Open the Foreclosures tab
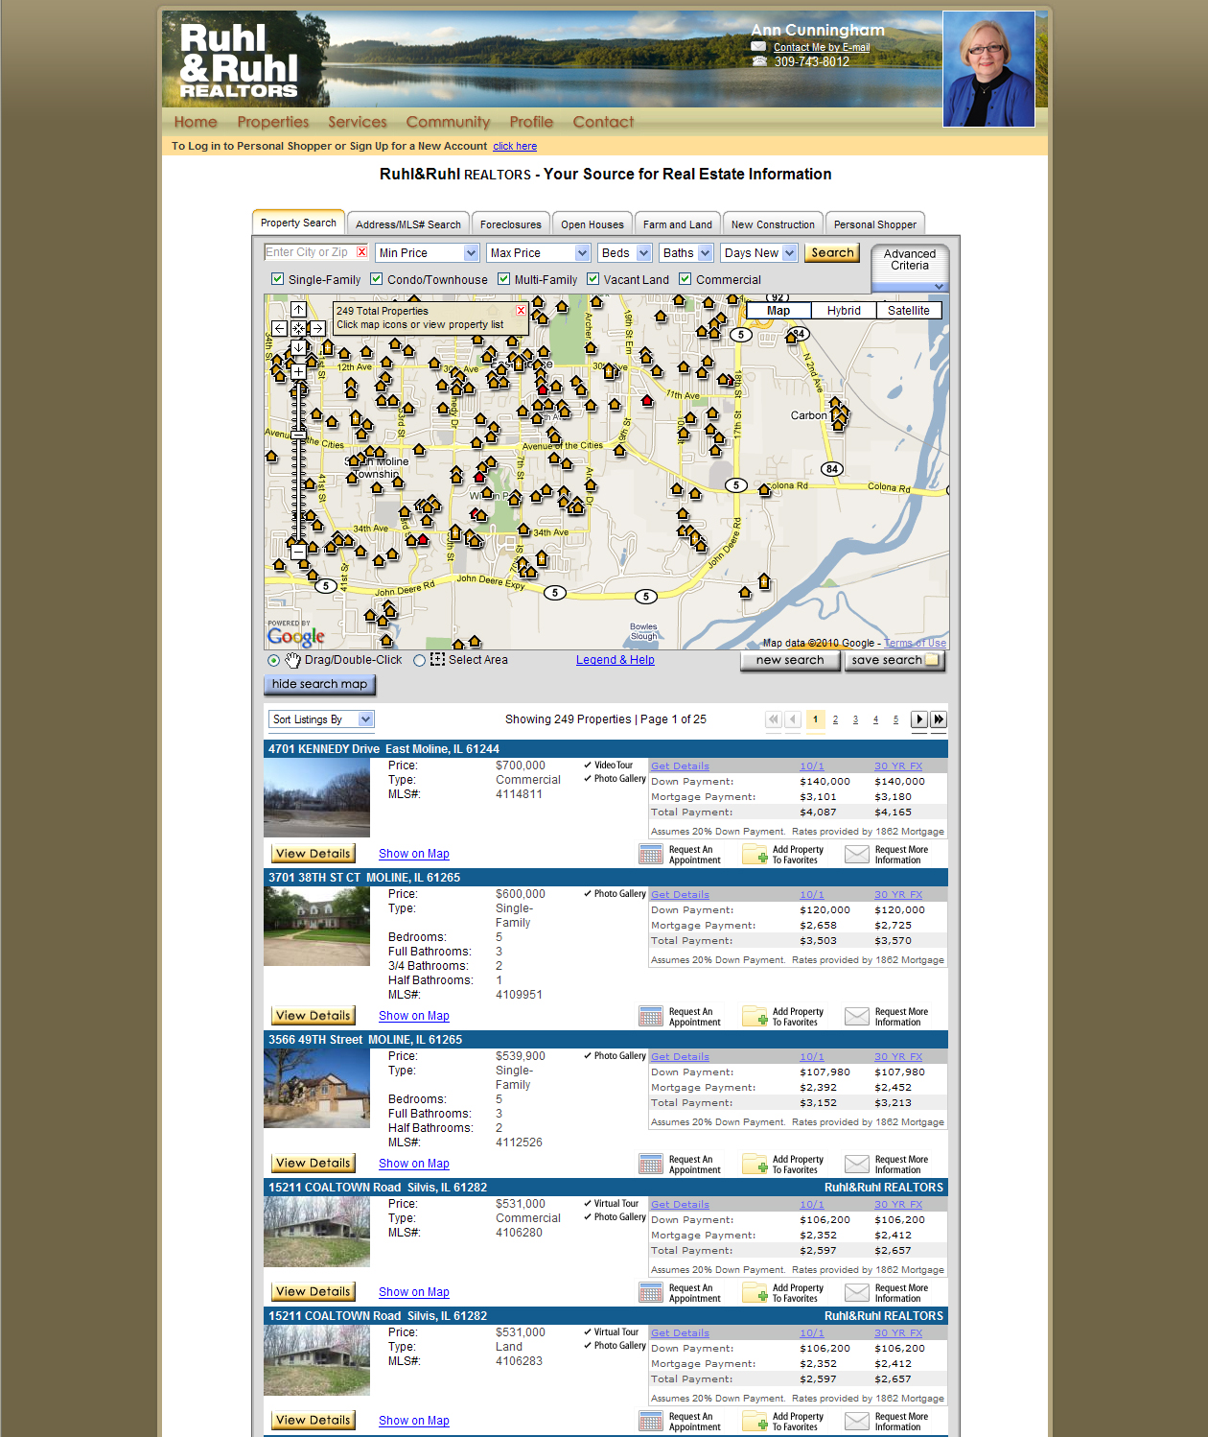Image resolution: width=1208 pixels, height=1437 pixels. coord(510,224)
